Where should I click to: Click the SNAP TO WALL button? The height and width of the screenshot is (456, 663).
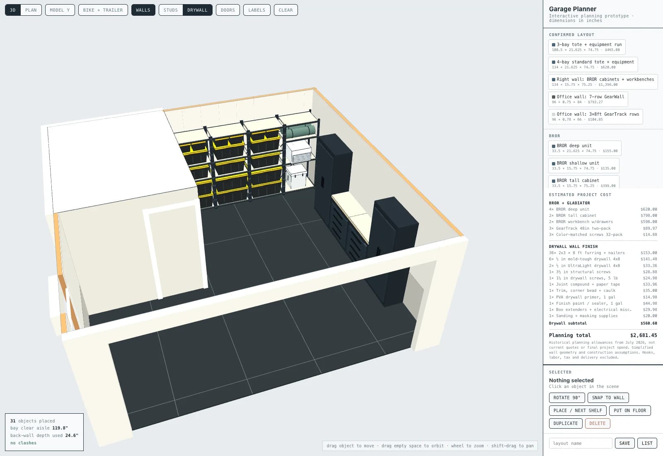(608, 398)
